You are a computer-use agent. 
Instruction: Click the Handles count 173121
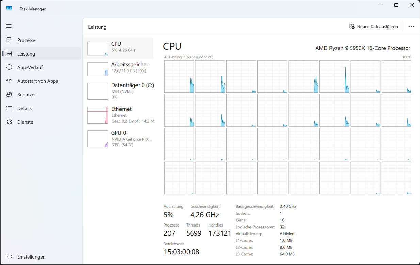click(220, 233)
